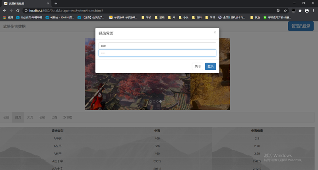Click the 攻击类型 column header
Viewport: 318px width, 170px height.
click(58, 131)
